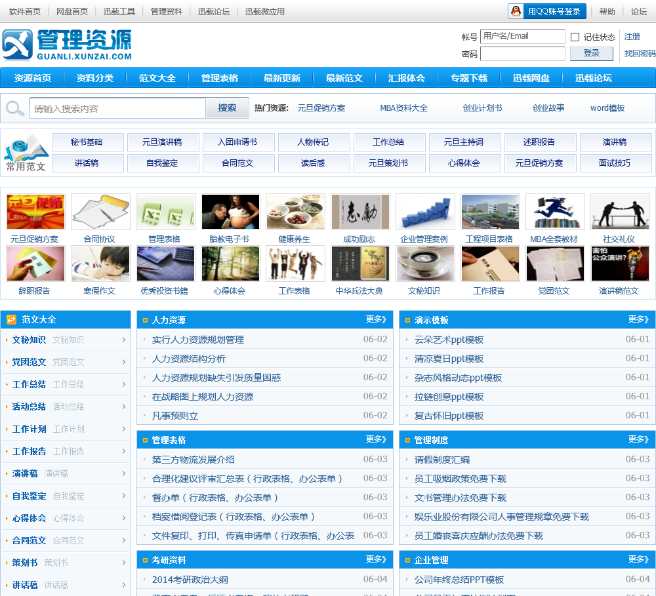
Task: Open 实行人力资源规划管理 article
Action: [x=198, y=340]
